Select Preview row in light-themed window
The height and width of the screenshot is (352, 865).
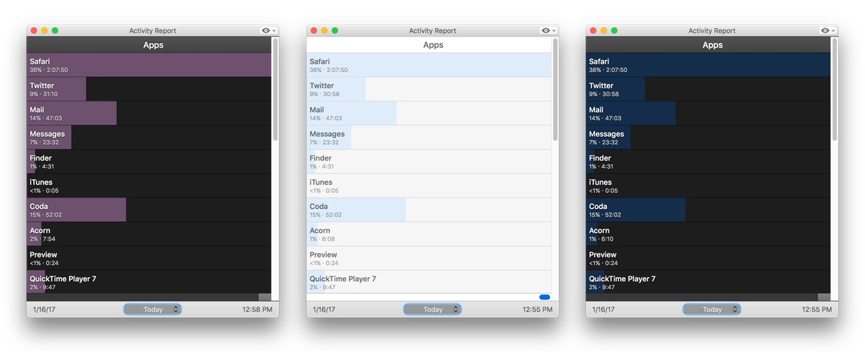click(429, 258)
